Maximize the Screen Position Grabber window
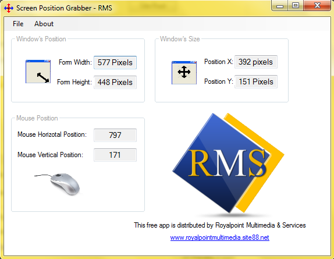 click(x=296, y=6)
